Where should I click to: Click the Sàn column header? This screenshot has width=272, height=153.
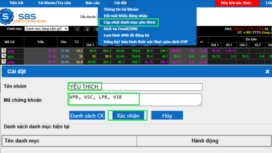pos(63,42)
